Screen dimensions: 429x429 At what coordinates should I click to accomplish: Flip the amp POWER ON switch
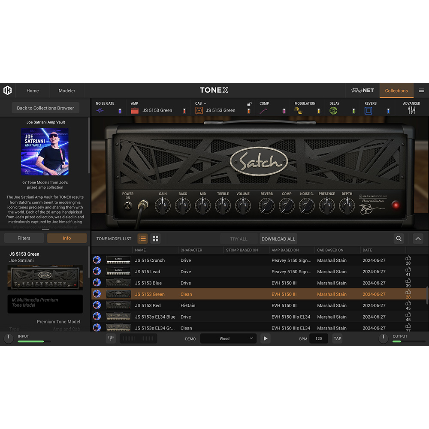click(128, 205)
